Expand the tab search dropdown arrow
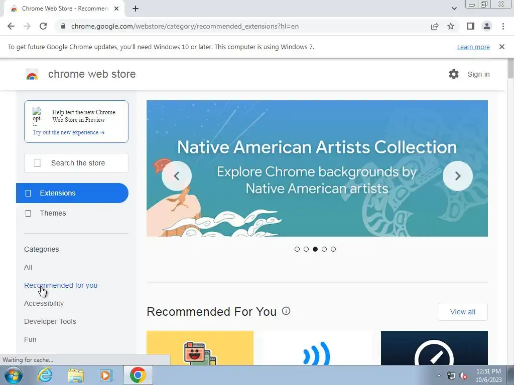Screen dimensions: 514x385 [x=454, y=9]
